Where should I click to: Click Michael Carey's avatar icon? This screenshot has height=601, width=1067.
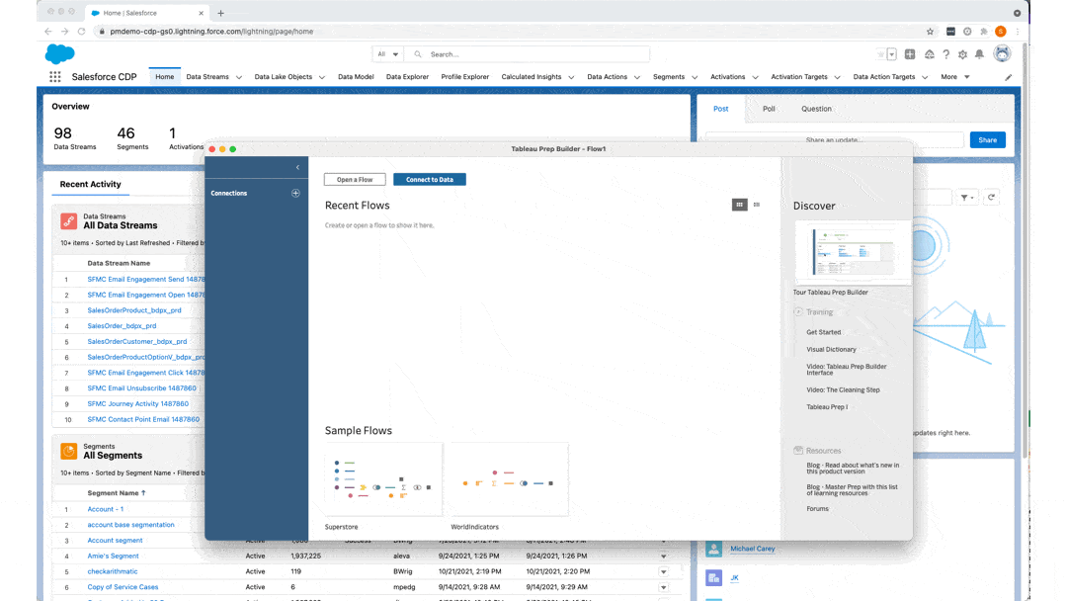[713, 549]
